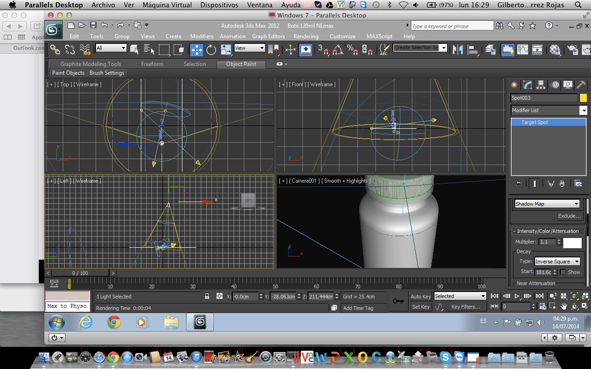Image resolution: width=591 pixels, height=369 pixels.
Task: Click Bind to Space Warp icon
Action: point(85,49)
